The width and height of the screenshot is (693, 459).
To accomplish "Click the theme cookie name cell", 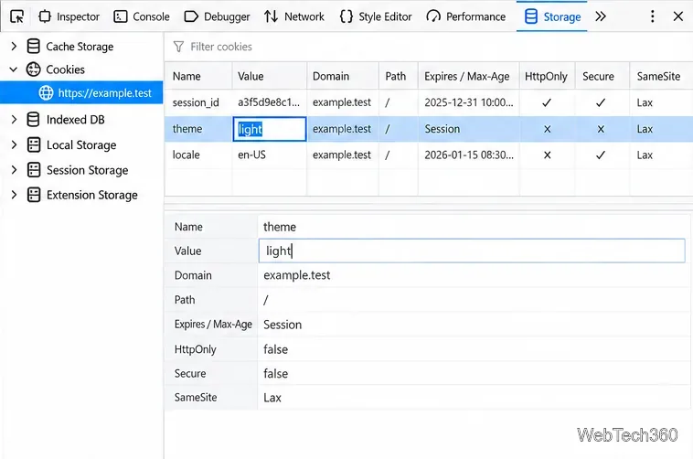I will (198, 129).
